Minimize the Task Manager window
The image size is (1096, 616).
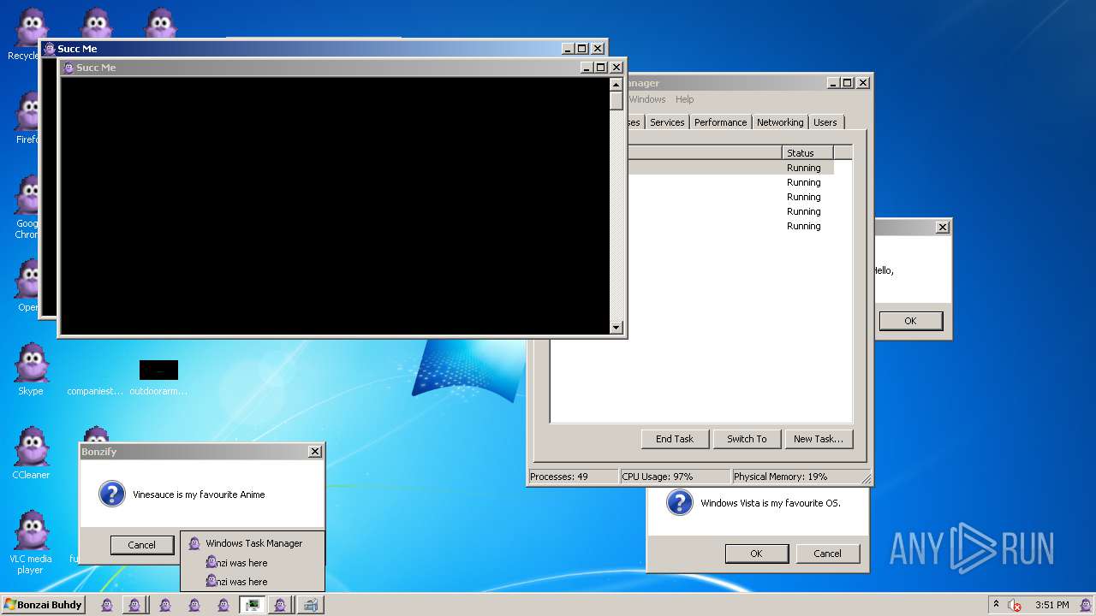pos(833,83)
